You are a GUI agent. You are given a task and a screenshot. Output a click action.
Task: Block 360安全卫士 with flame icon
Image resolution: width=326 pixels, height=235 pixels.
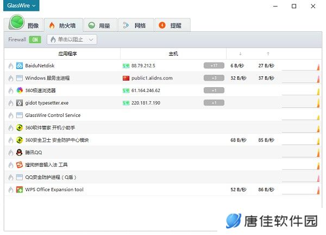pos(11,140)
